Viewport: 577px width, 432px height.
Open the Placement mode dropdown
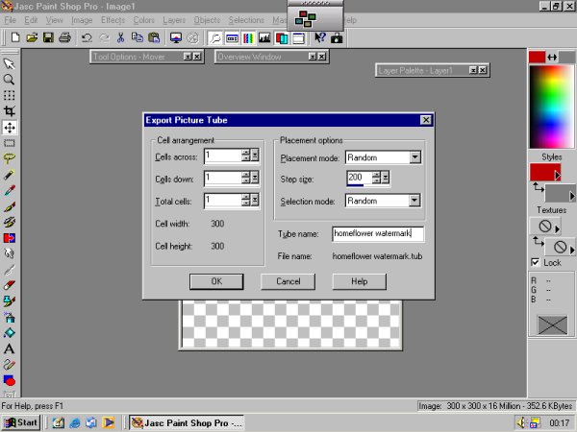[x=414, y=157]
